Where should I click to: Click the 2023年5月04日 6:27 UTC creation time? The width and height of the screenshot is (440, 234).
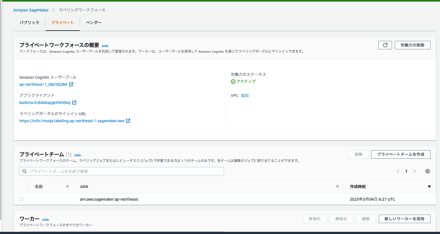[x=372, y=199]
